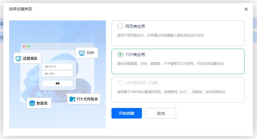Click the SSH terminal icon

pyautogui.click(x=82, y=53)
